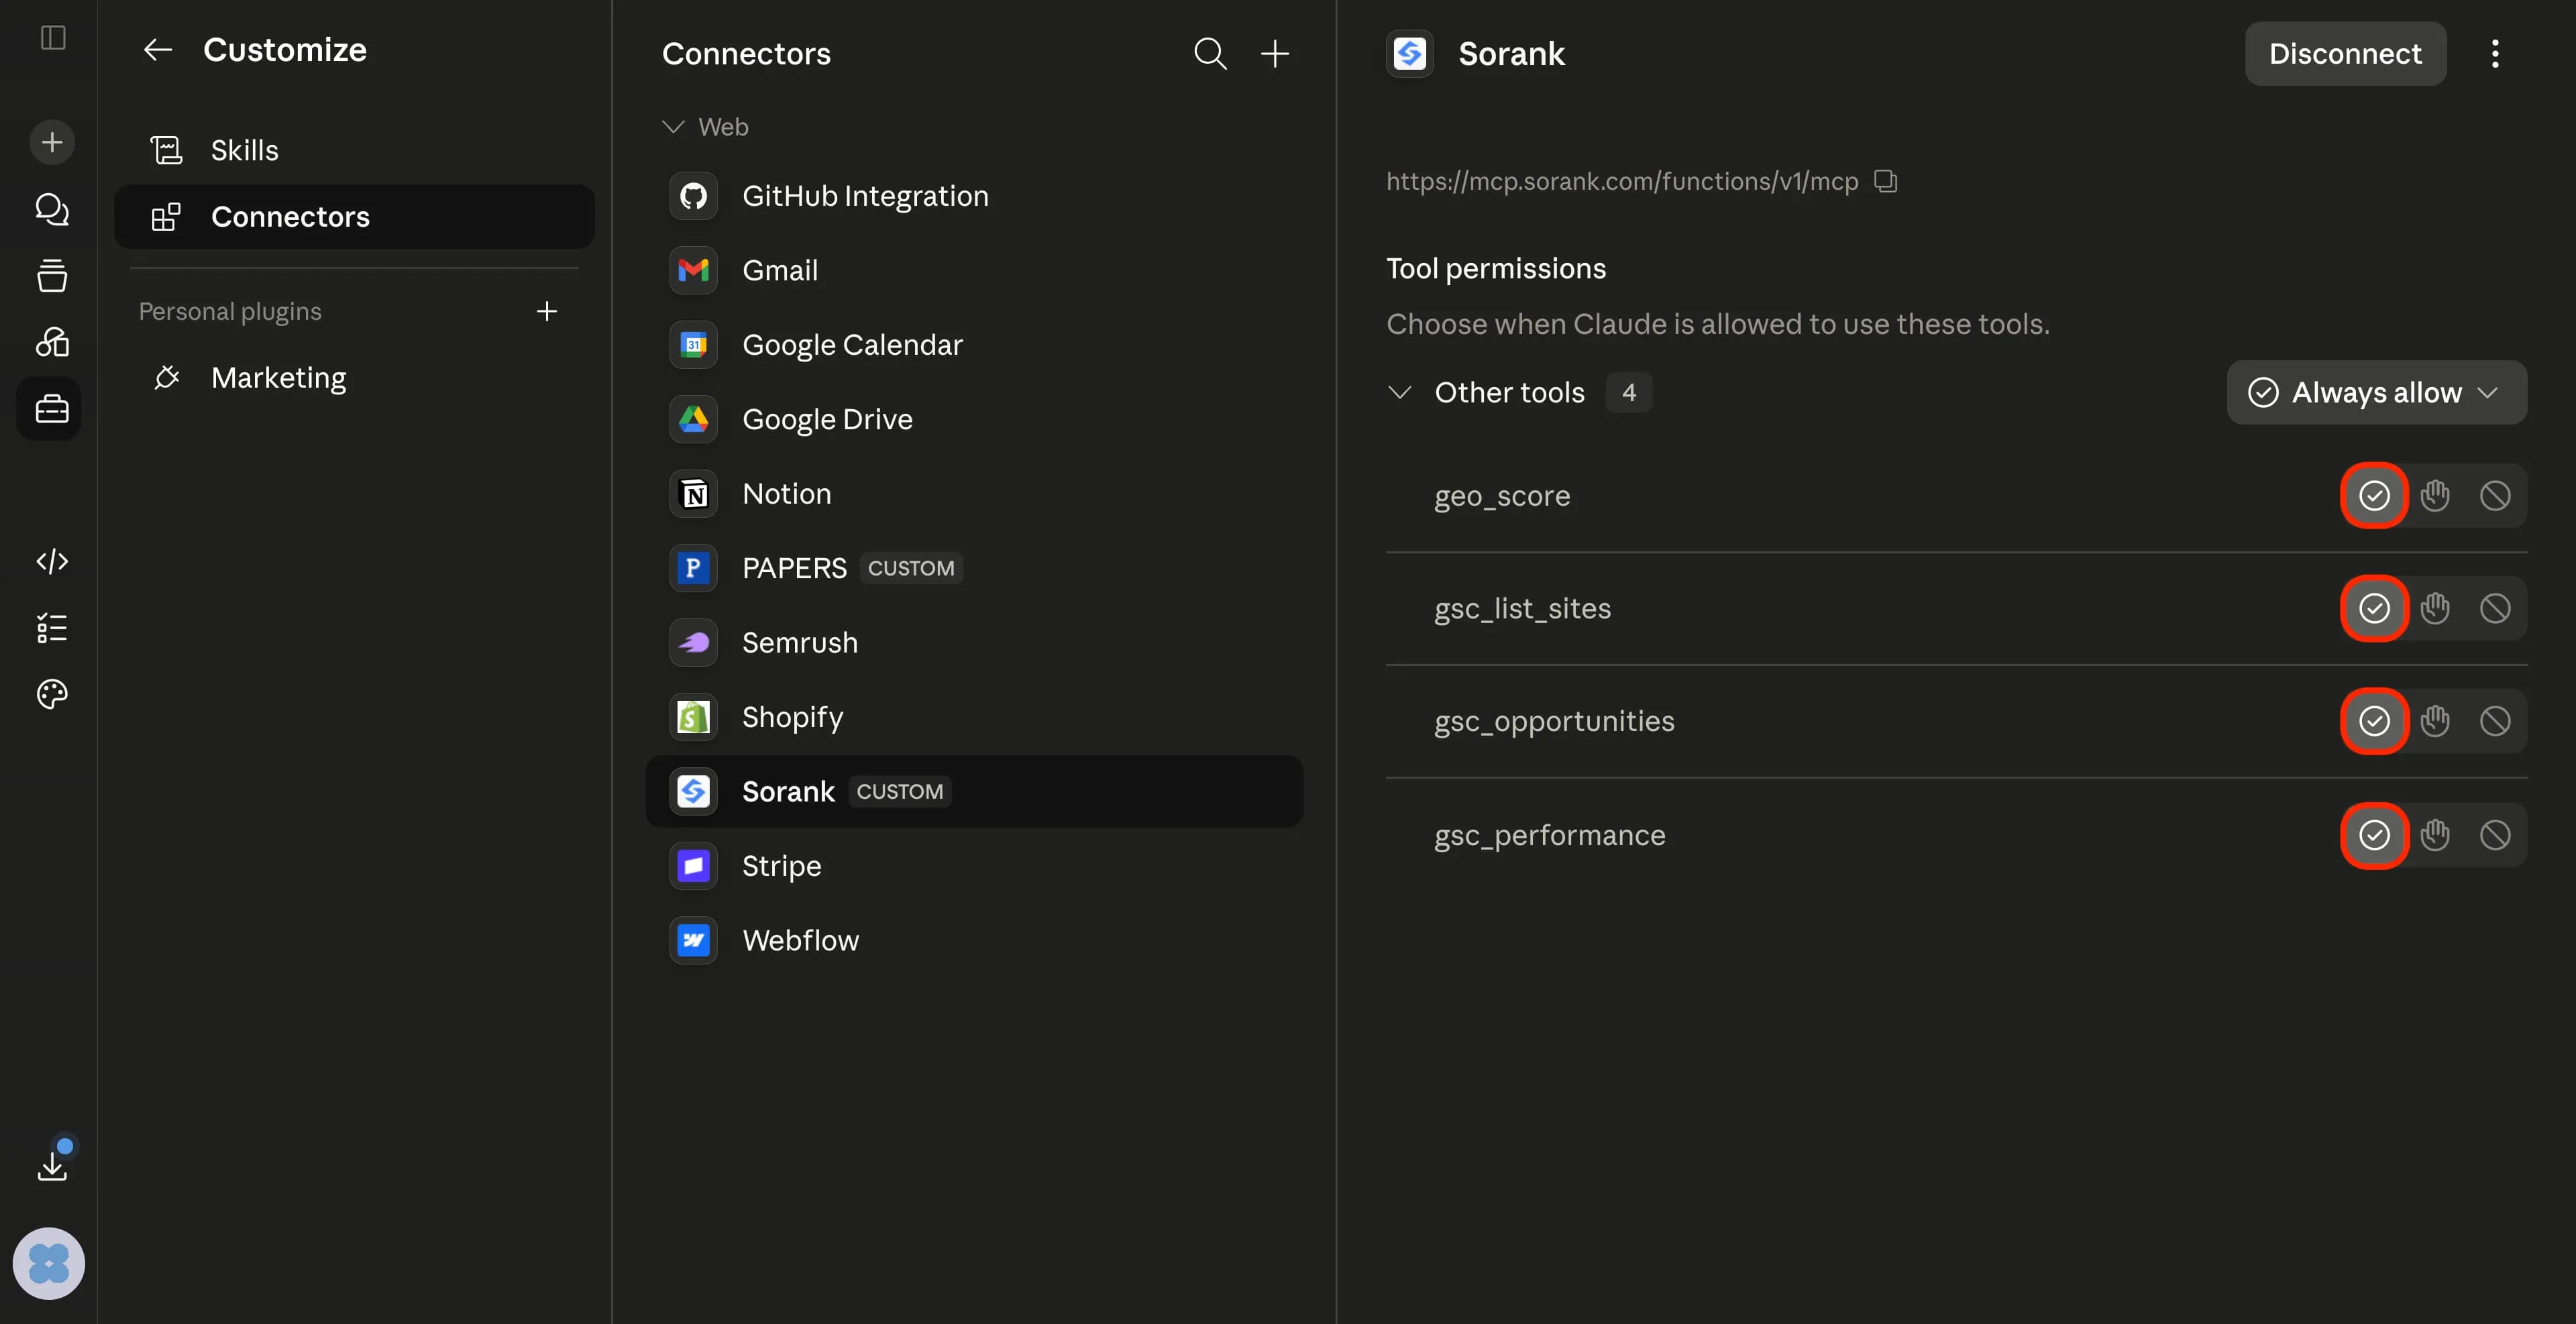Click the new chat plus icon in sidebar
Viewport: 2576px width, 1324px height.
click(x=52, y=142)
